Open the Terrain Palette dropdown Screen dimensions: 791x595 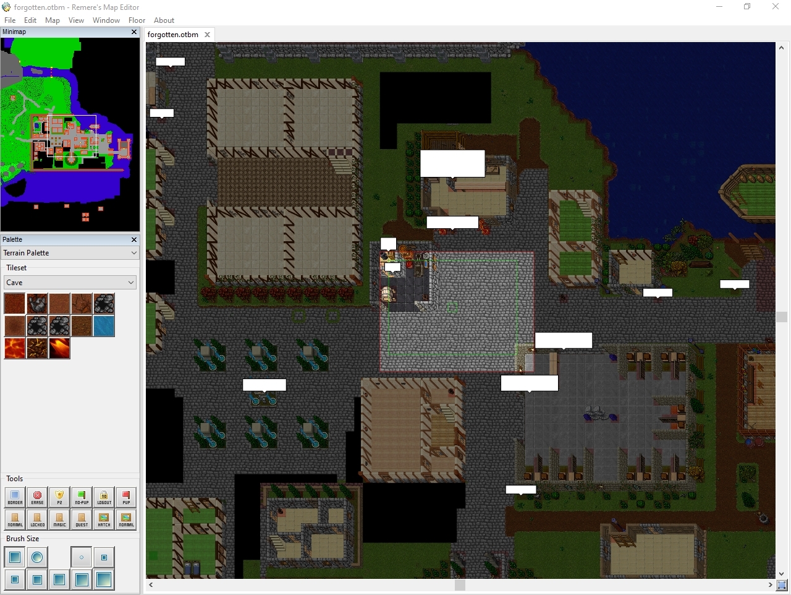(x=70, y=253)
